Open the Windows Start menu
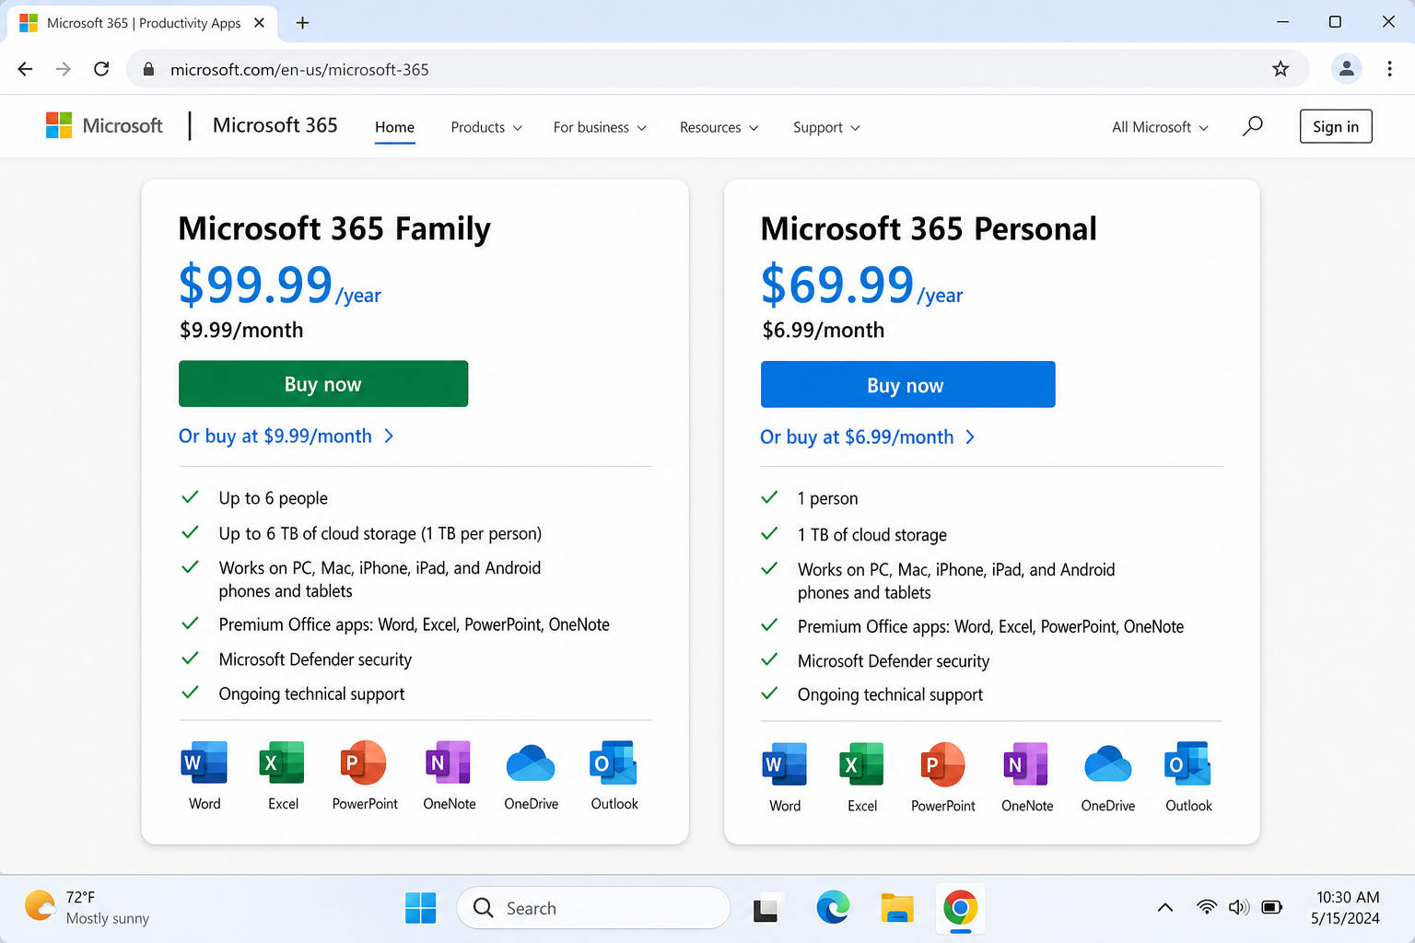This screenshot has height=943, width=1415. coord(420,908)
